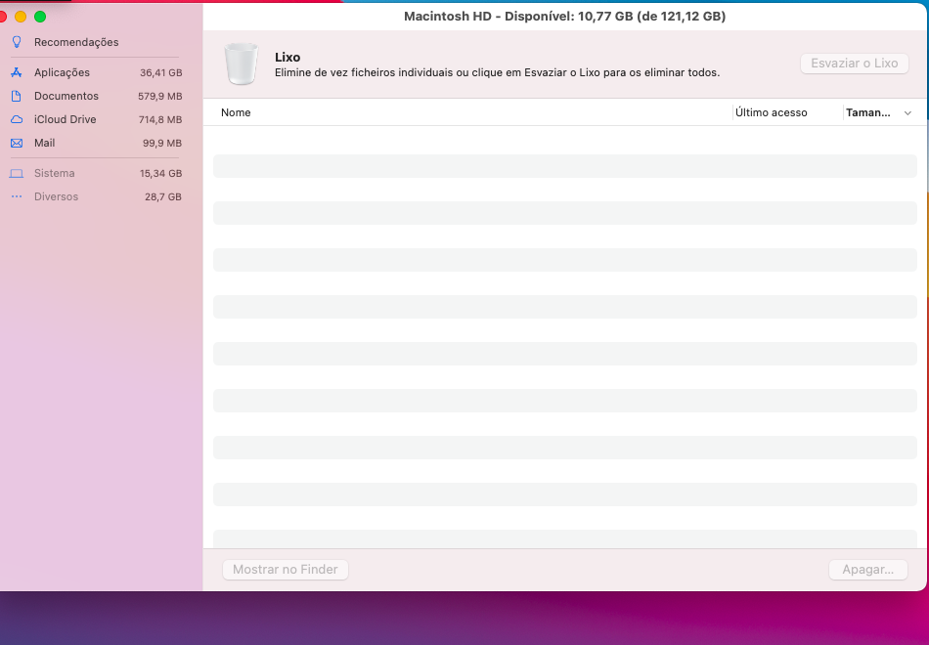Click the 36,41 GB Aplicações size
The width and height of the screenshot is (929, 645).
[161, 73]
